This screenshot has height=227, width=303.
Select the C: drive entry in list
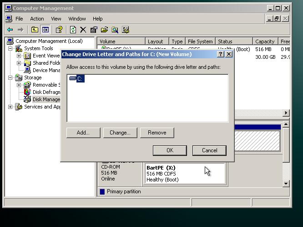pyautogui.click(x=79, y=79)
